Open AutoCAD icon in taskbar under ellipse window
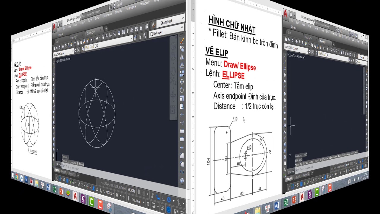Viewport: 380px width, 214px height. [75, 196]
